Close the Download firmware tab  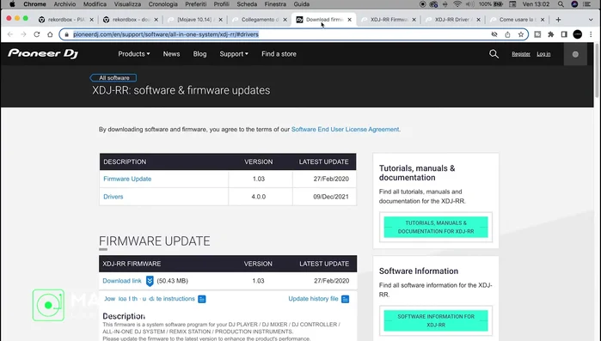coord(350,20)
